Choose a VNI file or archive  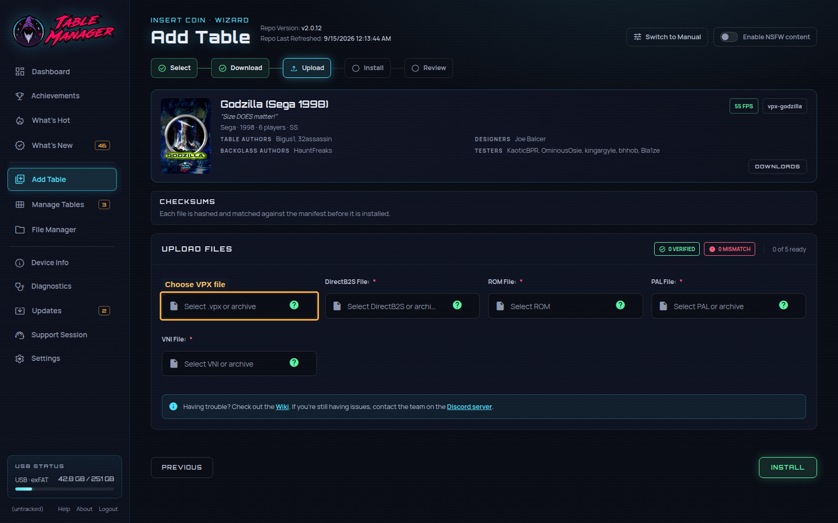pos(239,363)
